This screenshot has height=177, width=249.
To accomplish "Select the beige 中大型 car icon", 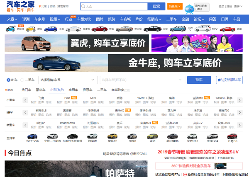I will (x=124, y=29).
